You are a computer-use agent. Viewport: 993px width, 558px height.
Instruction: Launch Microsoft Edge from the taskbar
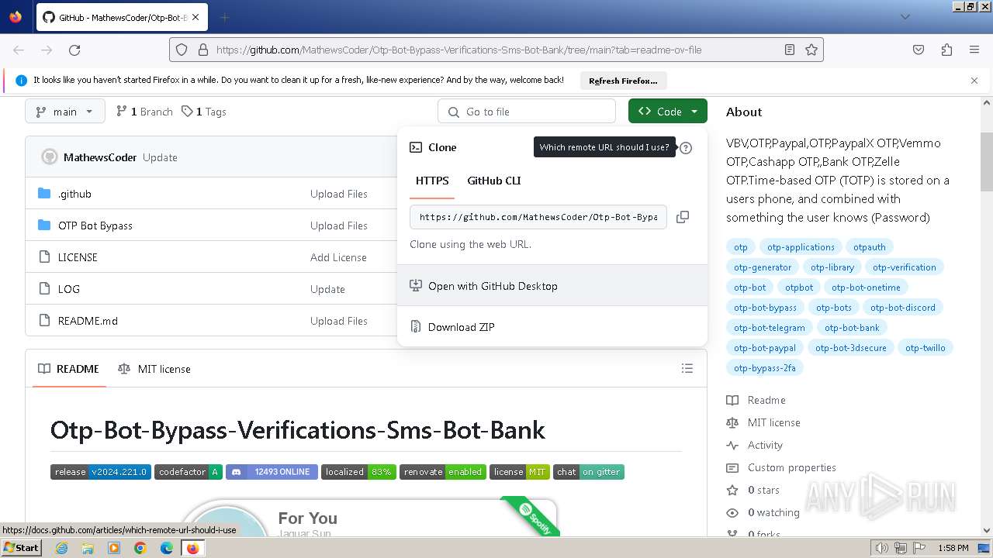167,548
